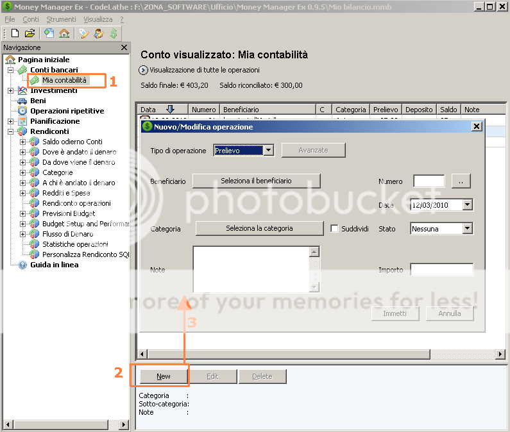This screenshot has height=432, width=510.
Task: Click the Flusso di Denaro report icon
Action: coord(34,234)
